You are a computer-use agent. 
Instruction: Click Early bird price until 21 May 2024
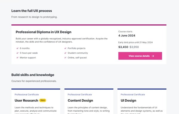pyautogui.click(x=135, y=42)
